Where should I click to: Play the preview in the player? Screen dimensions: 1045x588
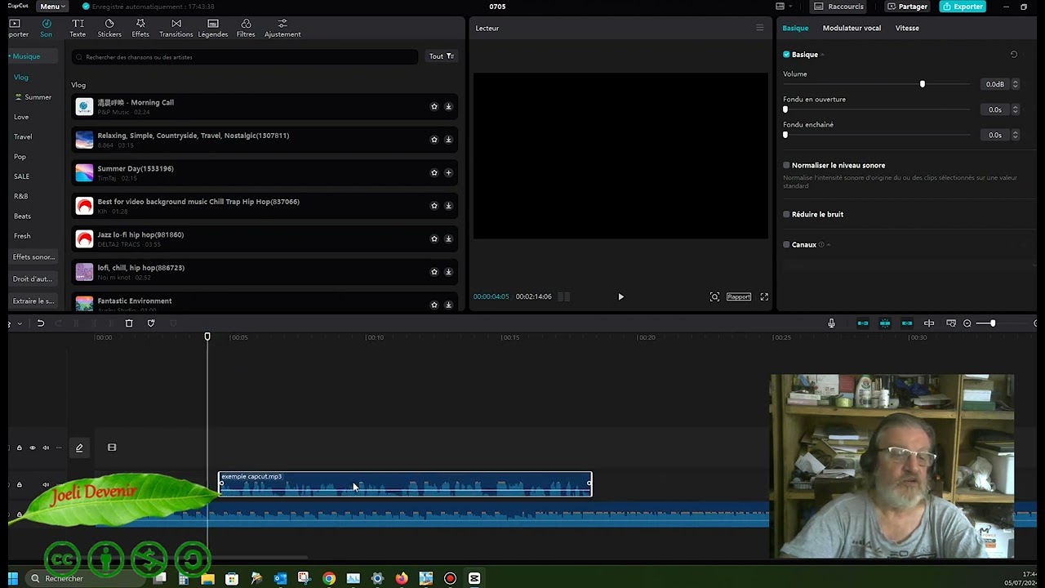620,297
